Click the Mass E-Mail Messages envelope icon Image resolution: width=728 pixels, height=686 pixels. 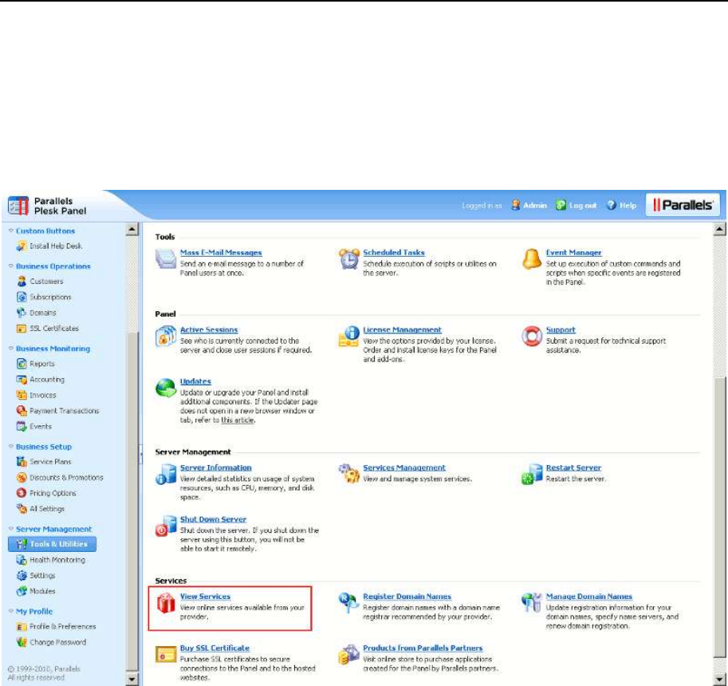[165, 258]
